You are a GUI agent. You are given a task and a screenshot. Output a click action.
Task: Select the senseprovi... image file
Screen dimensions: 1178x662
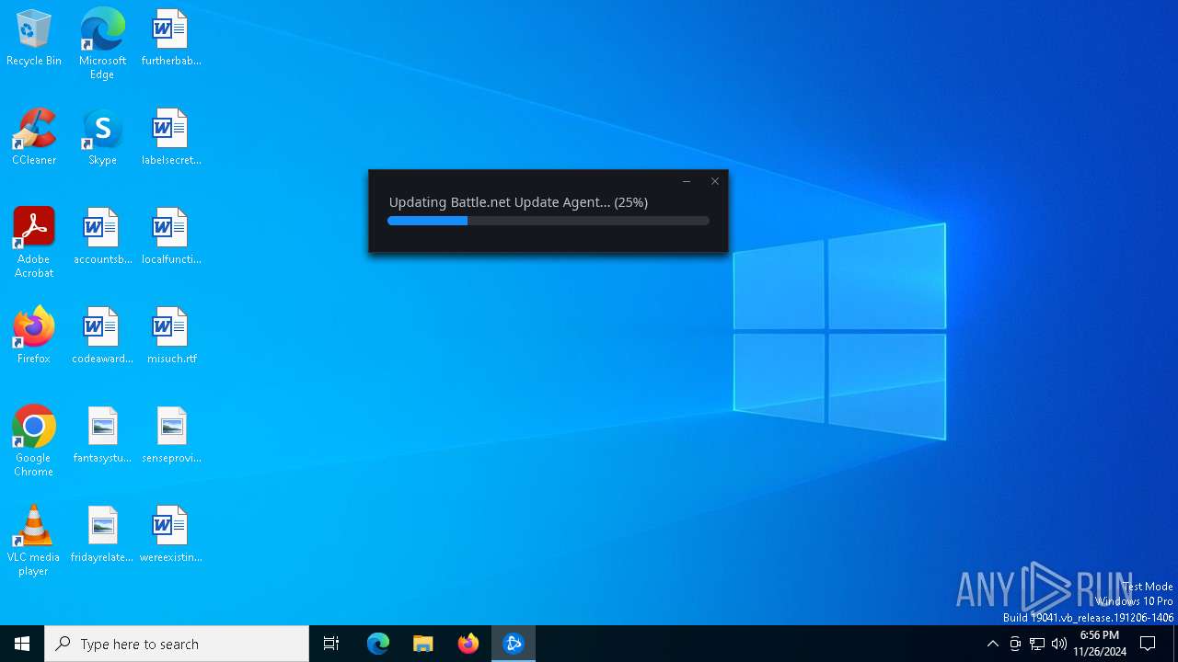171,436
